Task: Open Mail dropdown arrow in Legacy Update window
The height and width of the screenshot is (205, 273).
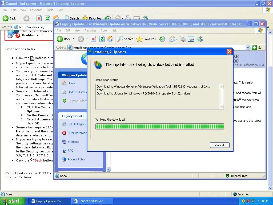Action: (x=176, y=39)
